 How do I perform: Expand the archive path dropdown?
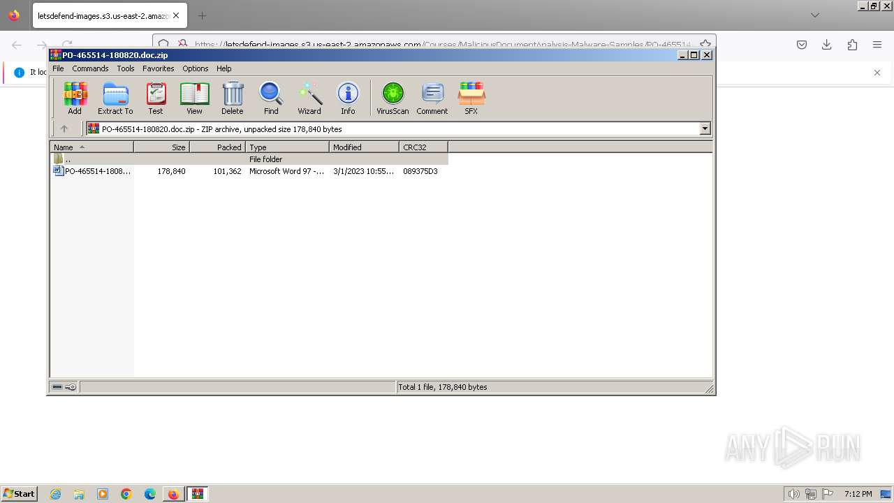click(x=705, y=129)
